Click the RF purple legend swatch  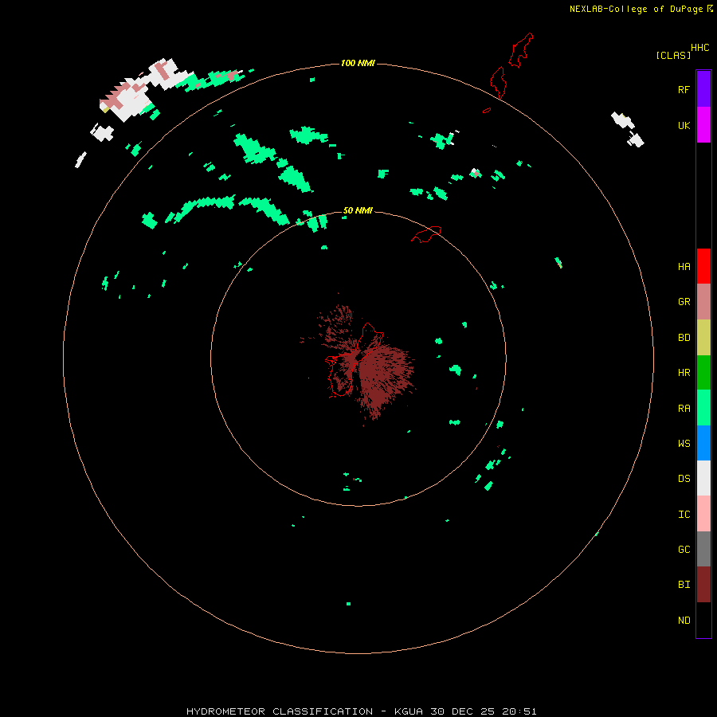[703, 89]
